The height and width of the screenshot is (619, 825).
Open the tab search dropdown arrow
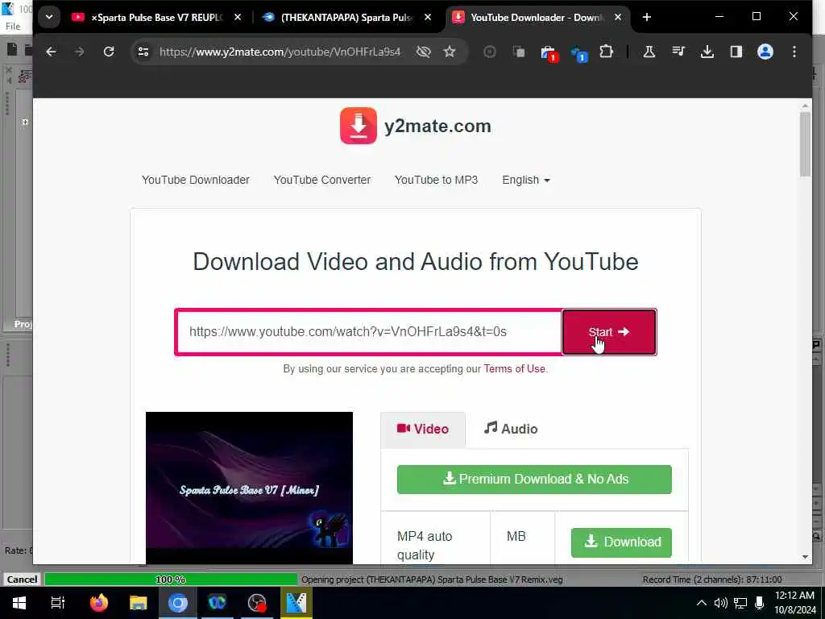point(49,18)
